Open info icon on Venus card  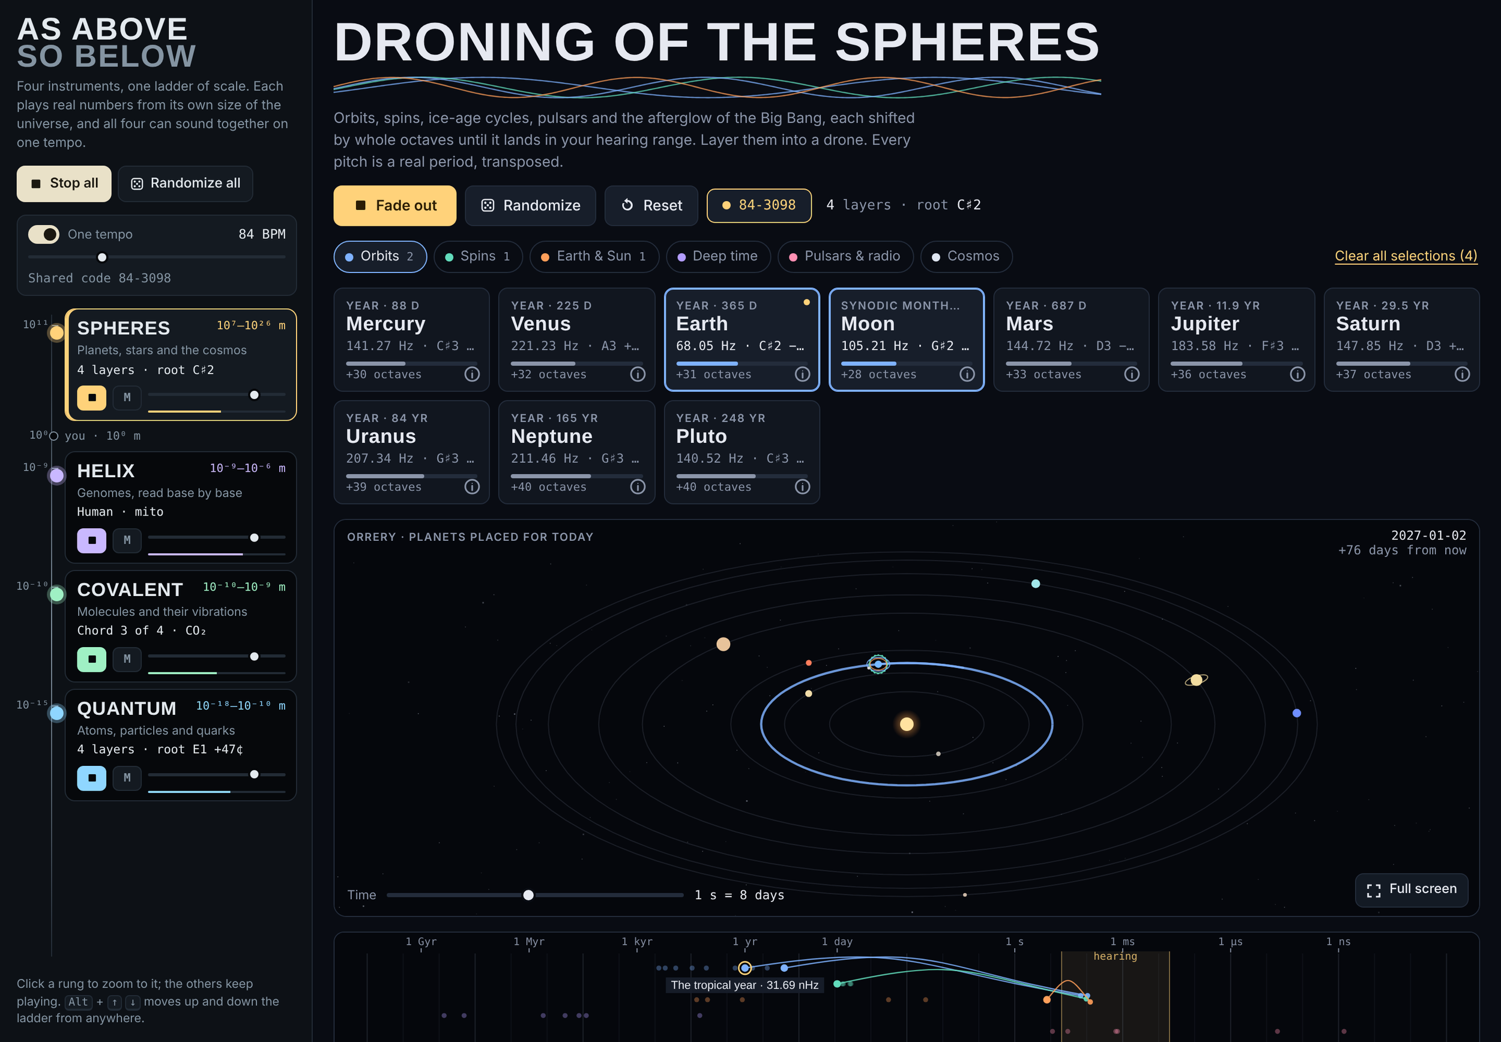(x=638, y=374)
